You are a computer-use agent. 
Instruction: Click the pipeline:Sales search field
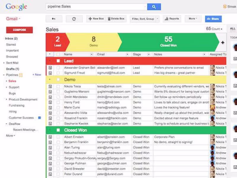coord(96,7)
